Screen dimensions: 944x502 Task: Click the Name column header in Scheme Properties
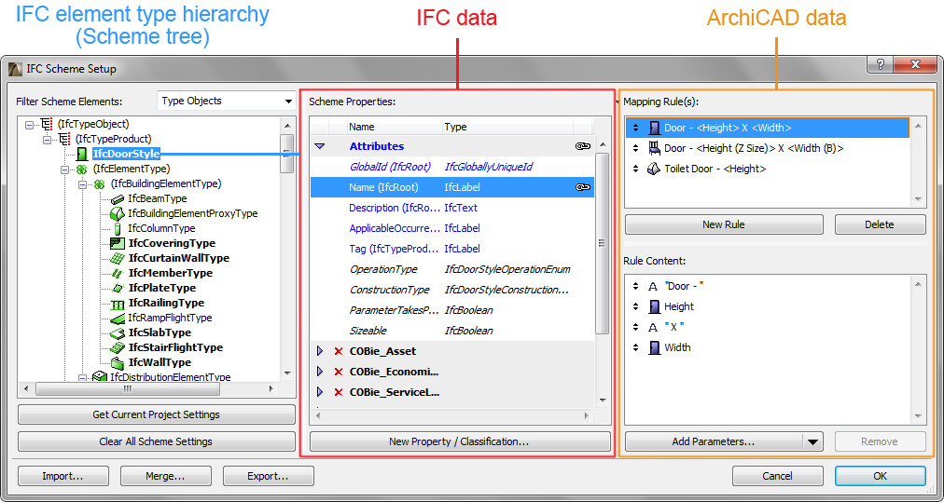point(394,127)
